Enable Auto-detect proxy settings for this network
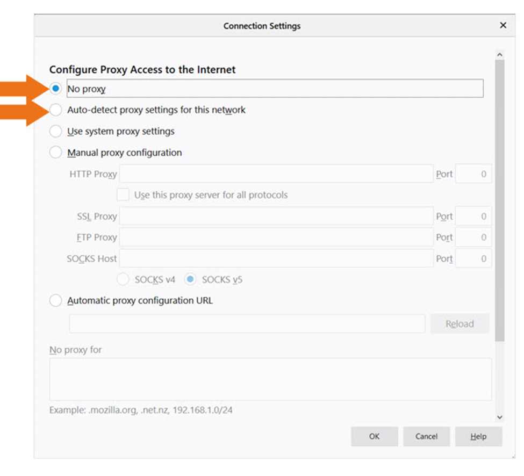This screenshot has width=524, height=476. pos(55,110)
